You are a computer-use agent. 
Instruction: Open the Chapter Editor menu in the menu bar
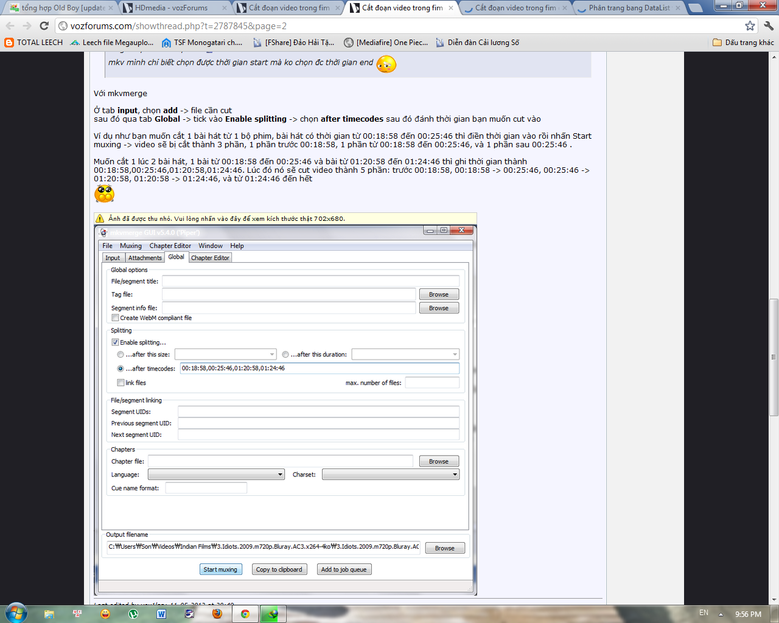(x=170, y=246)
